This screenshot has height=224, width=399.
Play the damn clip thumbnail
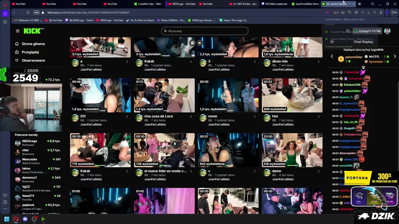[292, 150]
